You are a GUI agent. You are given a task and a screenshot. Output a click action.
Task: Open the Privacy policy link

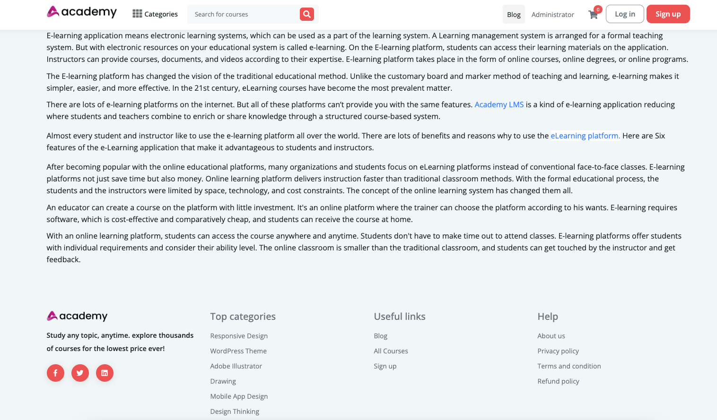coord(558,351)
